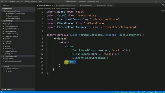The image size is (165, 93).
Task: Open FunctionalCompo.js from Open Editors
Action: 14,19
